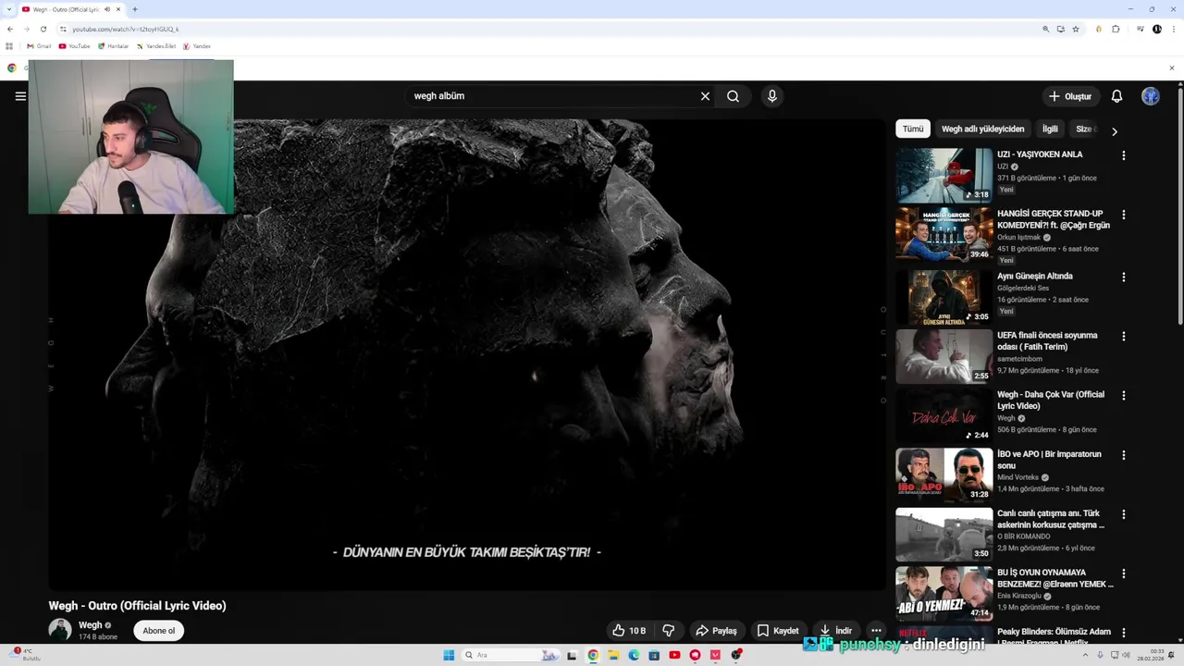Open File Explorer from taskbar

pyautogui.click(x=612, y=655)
